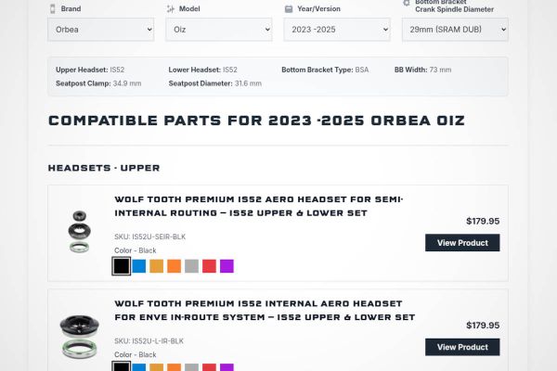This screenshot has width=557, height=371.
Task: Select black color for ENVE In-Route headset
Action: 122,366
